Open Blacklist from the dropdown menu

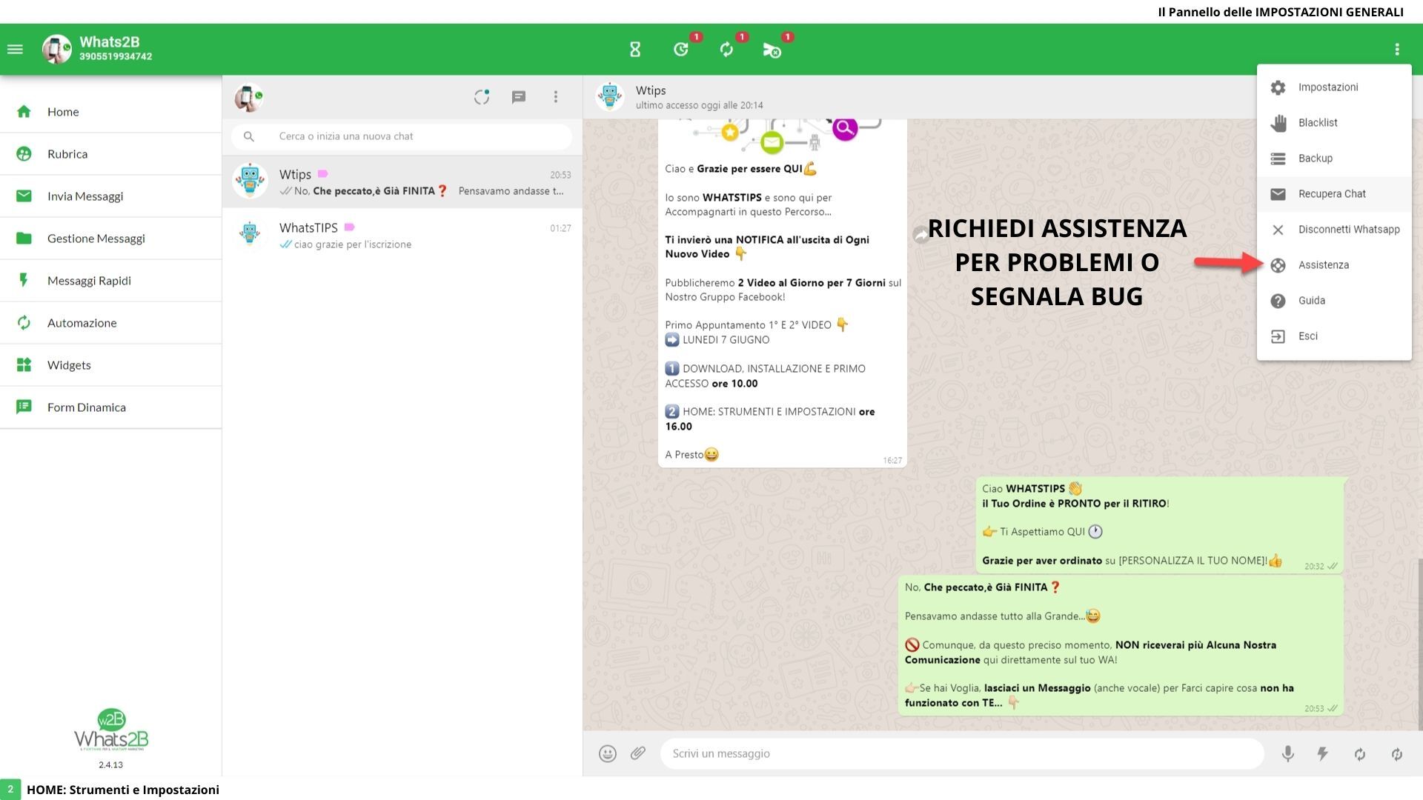pyautogui.click(x=1334, y=123)
